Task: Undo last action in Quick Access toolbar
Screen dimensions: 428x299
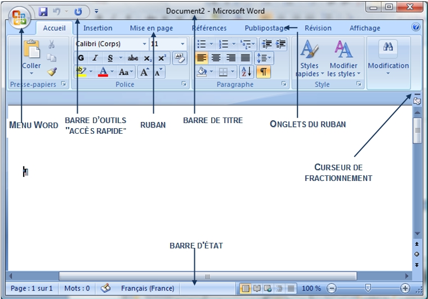Action: (x=56, y=11)
